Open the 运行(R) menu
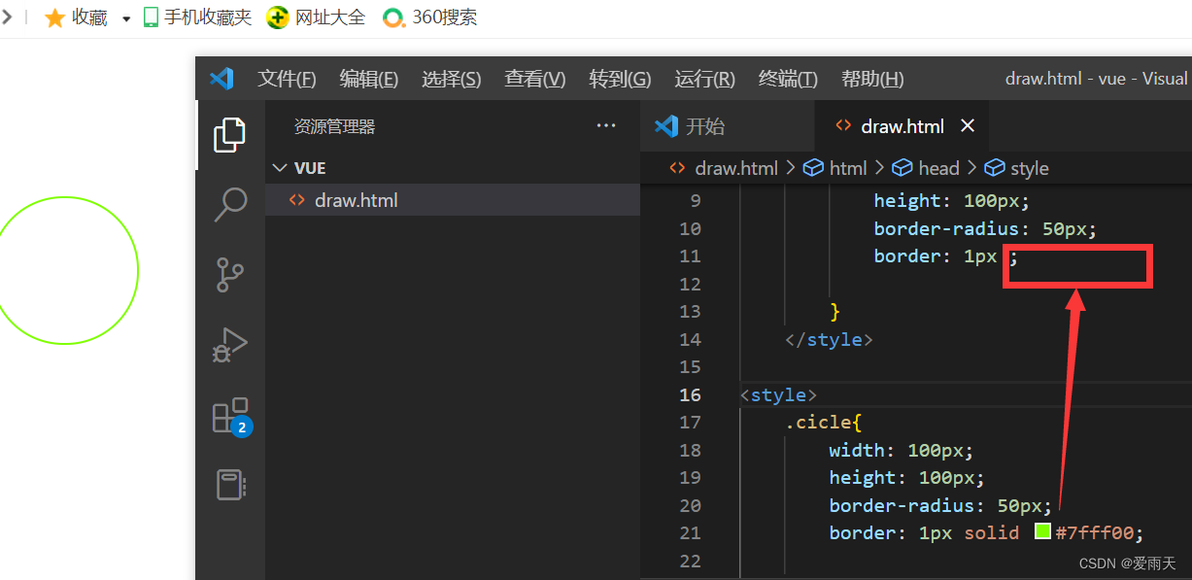Viewport: 1192px width, 580px height. [x=704, y=80]
